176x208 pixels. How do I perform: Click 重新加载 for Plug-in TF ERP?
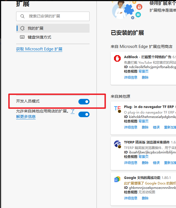(x=170, y=127)
